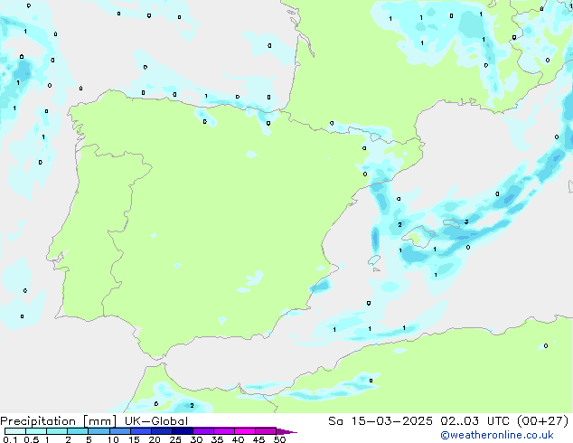Click the 30–35 mm legend swatch
The image size is (573, 443).
click(203, 431)
